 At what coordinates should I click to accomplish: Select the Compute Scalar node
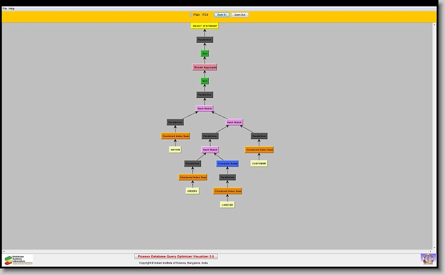[227, 164]
